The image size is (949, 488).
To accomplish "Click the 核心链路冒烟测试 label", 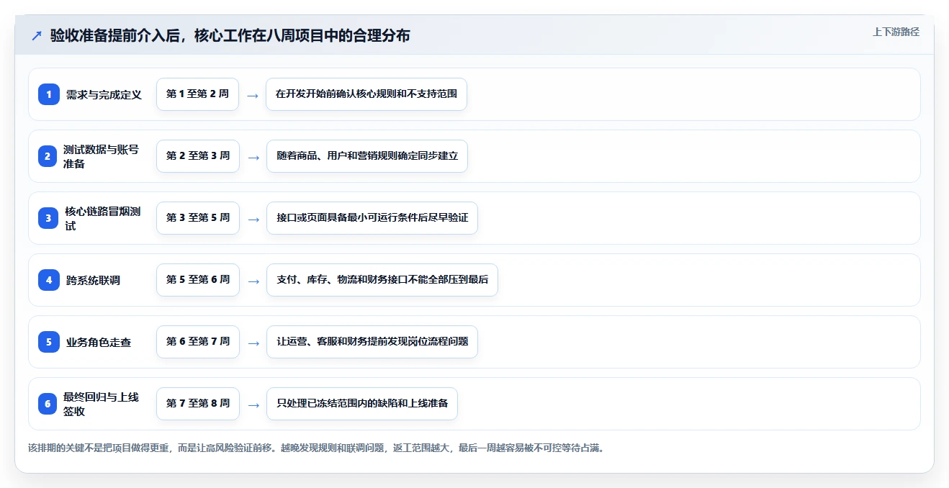I will [102, 218].
